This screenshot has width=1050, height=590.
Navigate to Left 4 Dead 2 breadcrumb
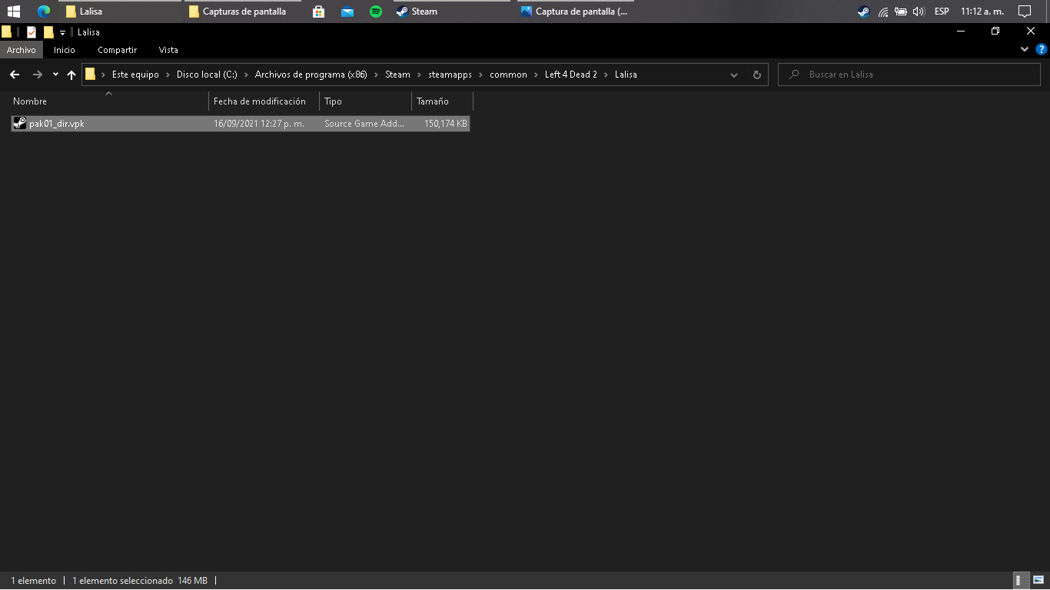point(571,75)
